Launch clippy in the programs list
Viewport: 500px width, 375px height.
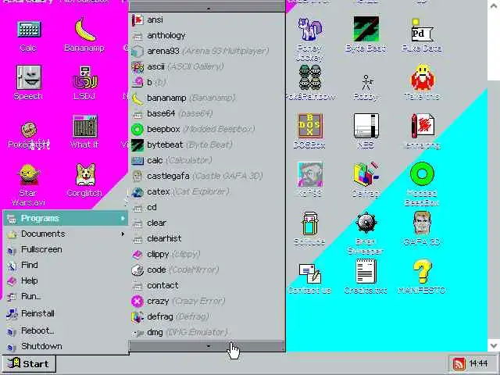(x=207, y=254)
